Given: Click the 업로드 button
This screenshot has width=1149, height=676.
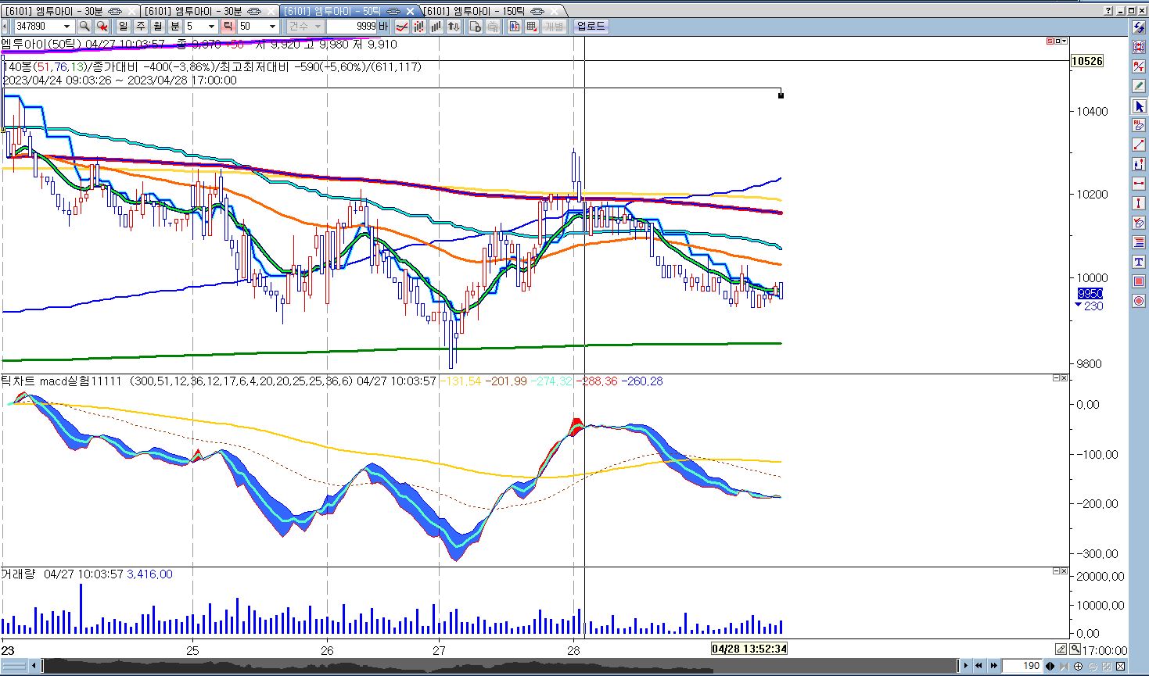Looking at the screenshot, I should point(591,27).
